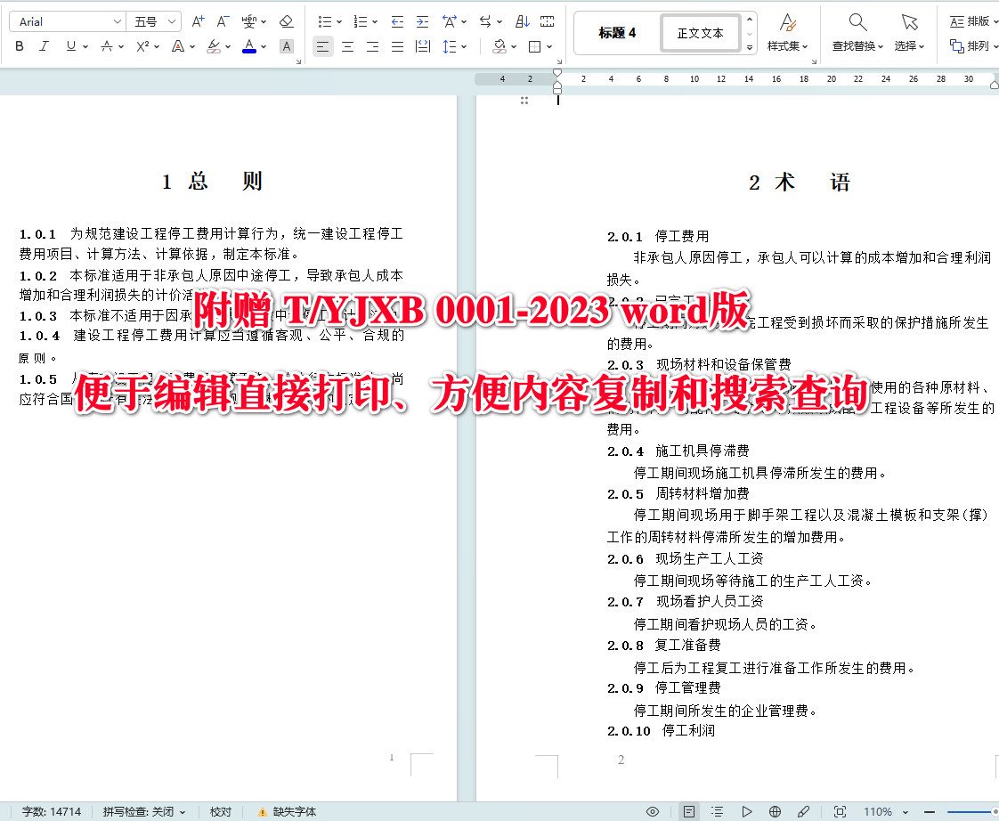The height and width of the screenshot is (821, 999).
Task: Click the shading paint bucket icon
Action: pyautogui.click(x=499, y=46)
